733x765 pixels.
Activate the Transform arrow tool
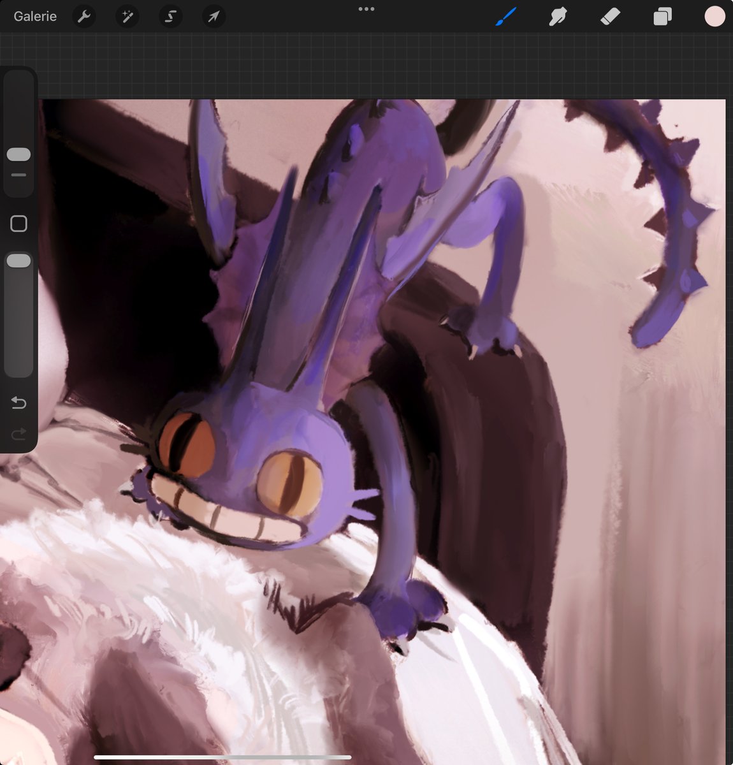click(214, 17)
